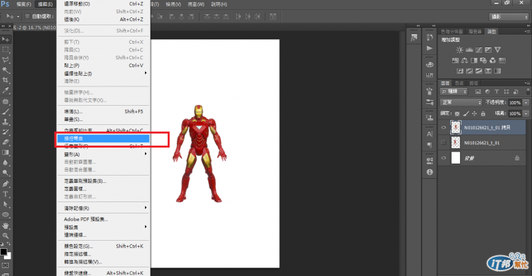Select the Pen tool
This screenshot has width=532, height=276.
point(5,184)
